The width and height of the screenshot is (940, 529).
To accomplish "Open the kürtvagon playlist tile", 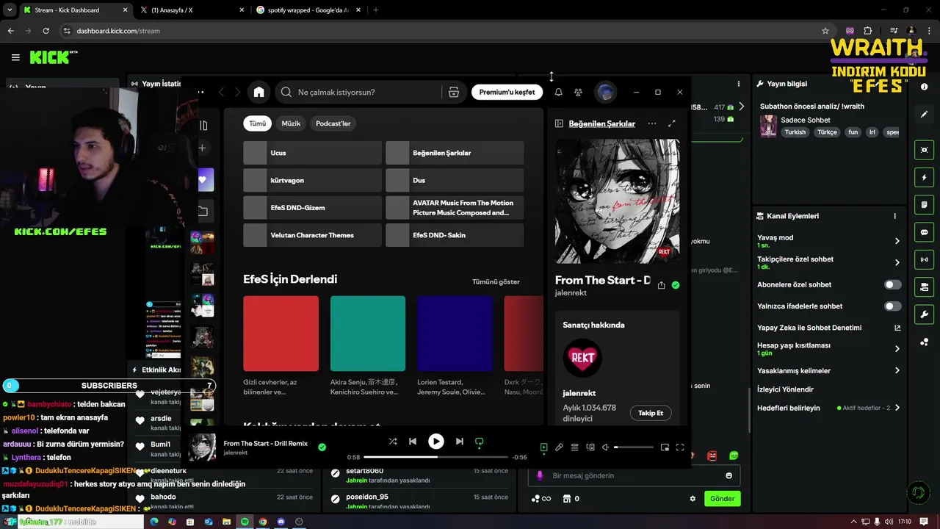I will tap(312, 180).
